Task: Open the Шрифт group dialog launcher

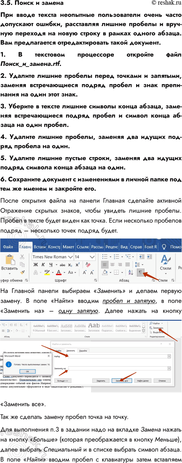Action: (x=96, y=281)
